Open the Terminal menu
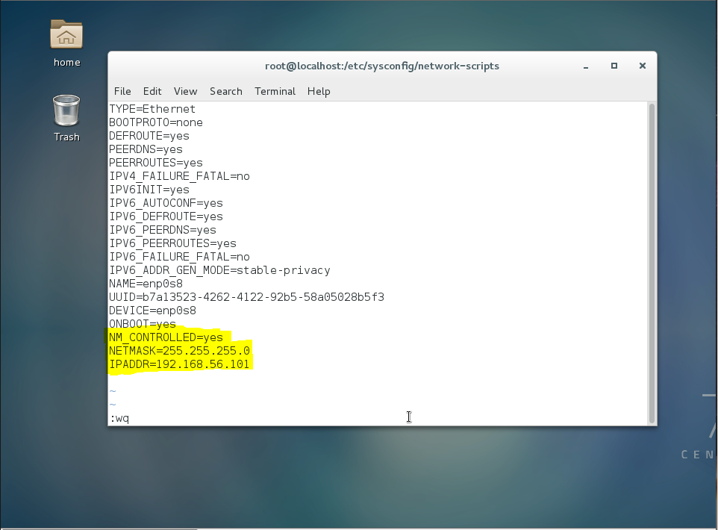 [275, 91]
